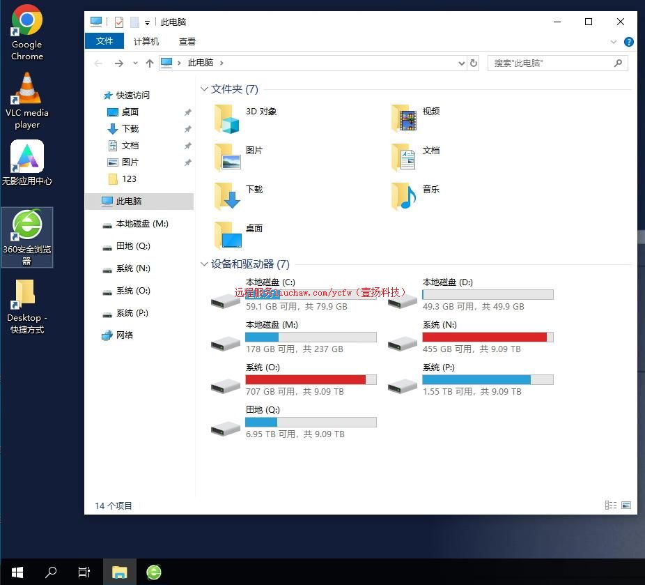Collapse the 设备和驱动器 (7) group
The image size is (645, 585).
click(204, 264)
